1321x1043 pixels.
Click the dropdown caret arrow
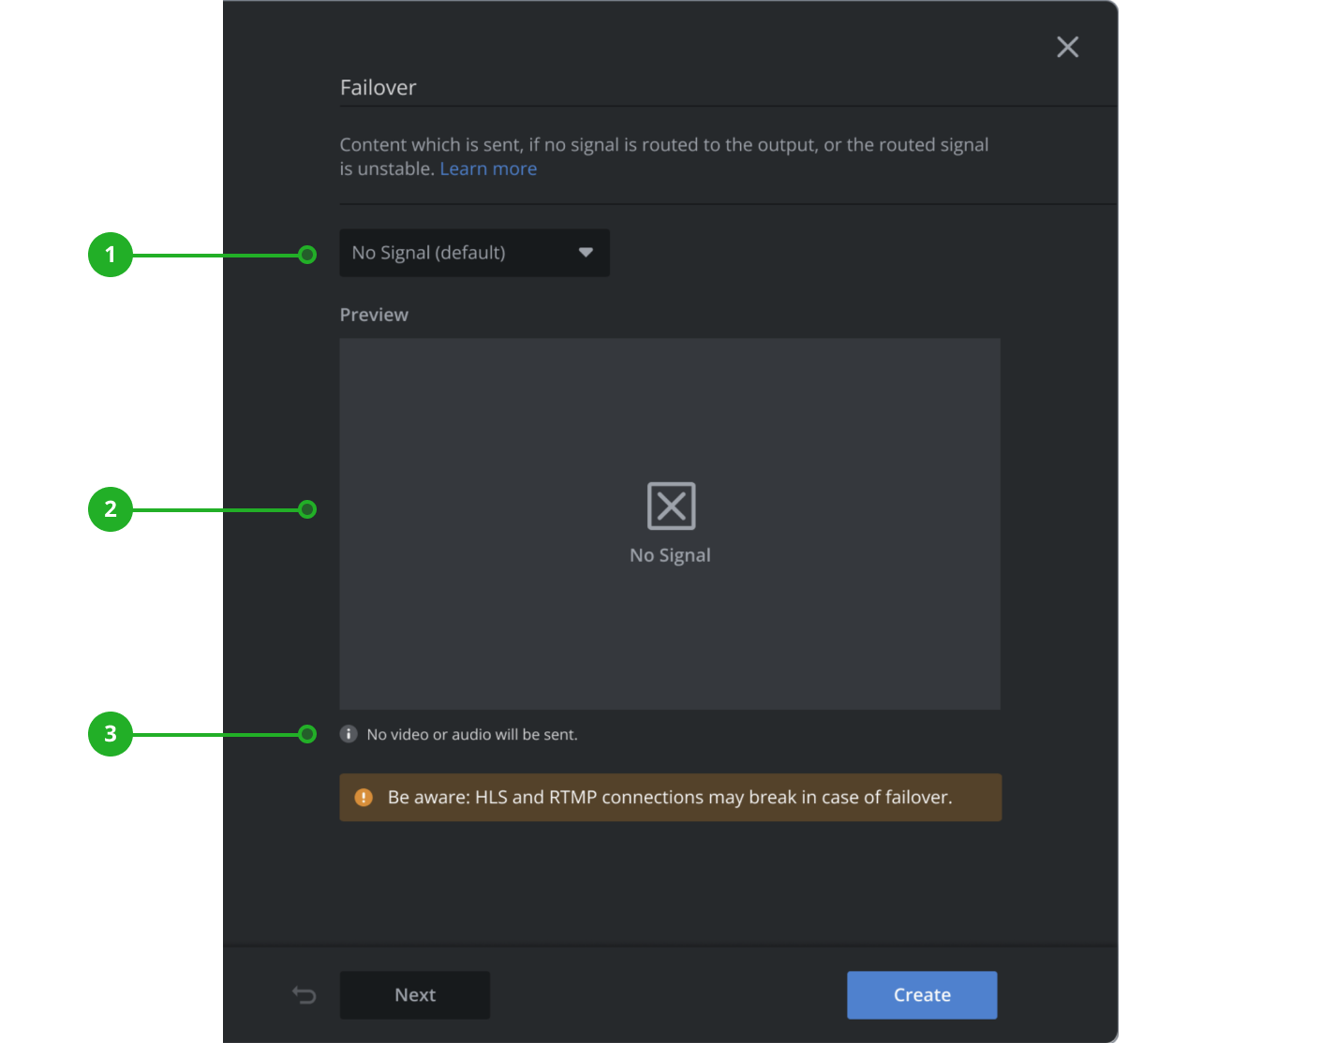(586, 253)
